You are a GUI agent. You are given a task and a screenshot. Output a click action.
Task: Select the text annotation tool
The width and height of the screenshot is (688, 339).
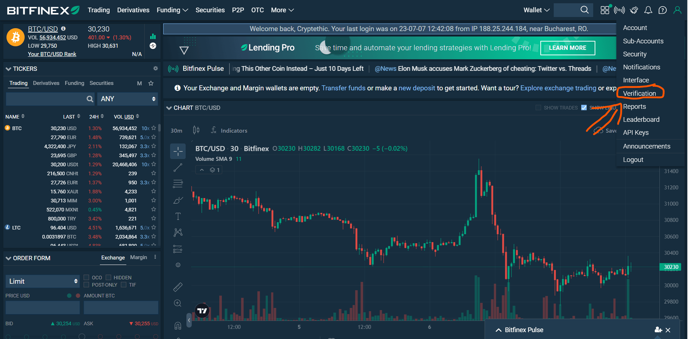[x=178, y=216]
